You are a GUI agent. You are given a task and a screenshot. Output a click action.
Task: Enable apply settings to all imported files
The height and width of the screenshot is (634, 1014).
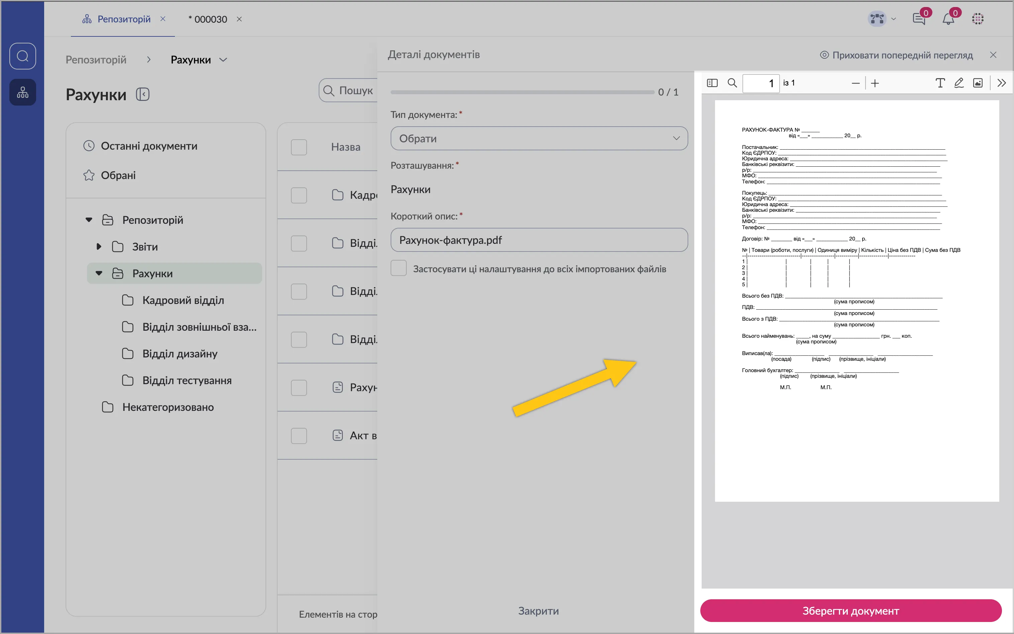click(x=398, y=268)
